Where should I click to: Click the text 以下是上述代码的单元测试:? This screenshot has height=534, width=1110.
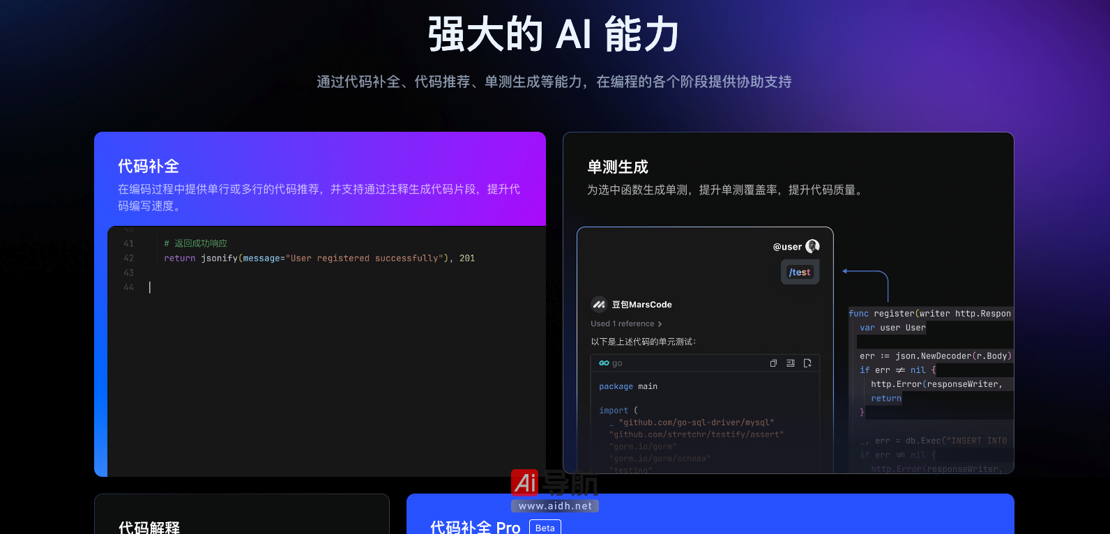click(x=644, y=342)
